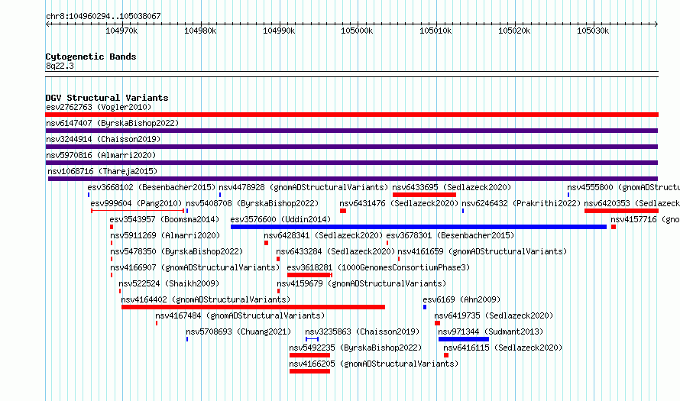Click the Cytogenetic Bands track title
The width and height of the screenshot is (680, 401).
click(x=91, y=57)
